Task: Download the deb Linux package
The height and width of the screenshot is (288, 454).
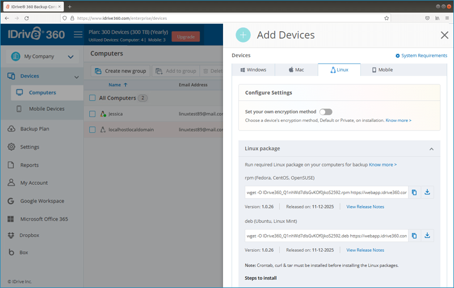Action: point(427,235)
